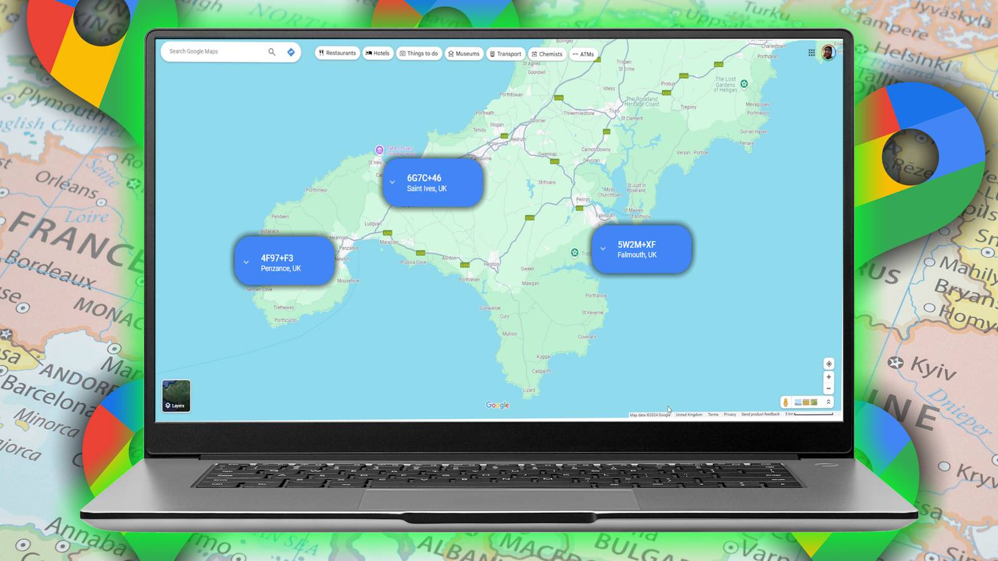Image resolution: width=998 pixels, height=561 pixels.
Task: Click the Stithians place label
Action: [547, 183]
